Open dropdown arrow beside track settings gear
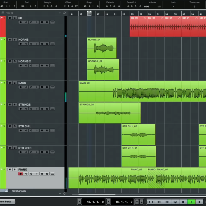206x206 pixels. coord(60,193)
